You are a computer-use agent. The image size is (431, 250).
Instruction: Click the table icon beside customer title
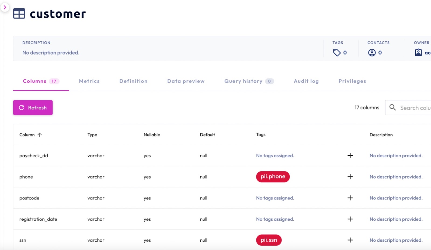pyautogui.click(x=19, y=13)
